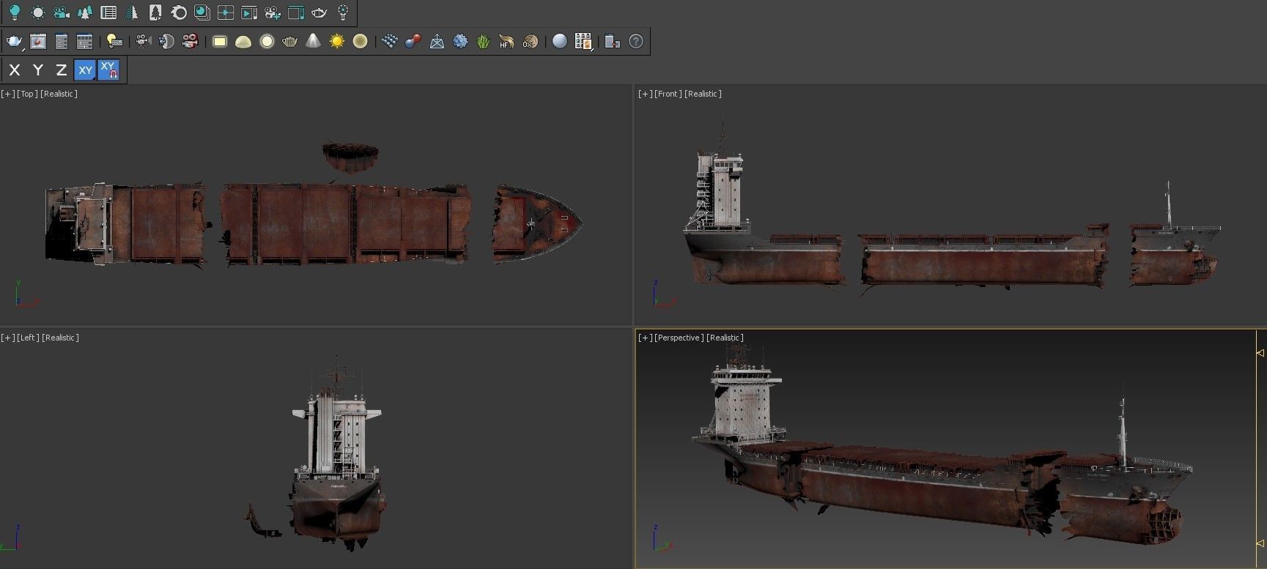Open the [+] menu of Top viewport
Viewport: 1267px width, 569px height.
point(7,94)
